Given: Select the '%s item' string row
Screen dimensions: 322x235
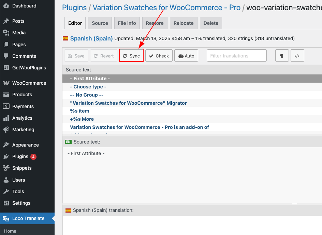Looking at the screenshot, I should point(192,111).
